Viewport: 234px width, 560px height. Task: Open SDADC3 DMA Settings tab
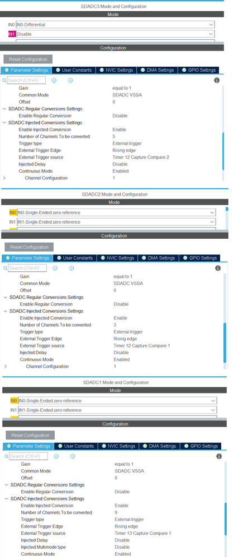point(157,70)
